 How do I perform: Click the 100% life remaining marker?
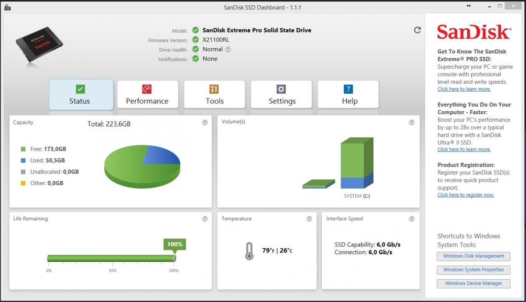(174, 245)
